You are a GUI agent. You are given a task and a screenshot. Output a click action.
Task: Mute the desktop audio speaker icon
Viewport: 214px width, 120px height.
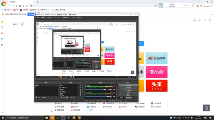tap(111, 90)
